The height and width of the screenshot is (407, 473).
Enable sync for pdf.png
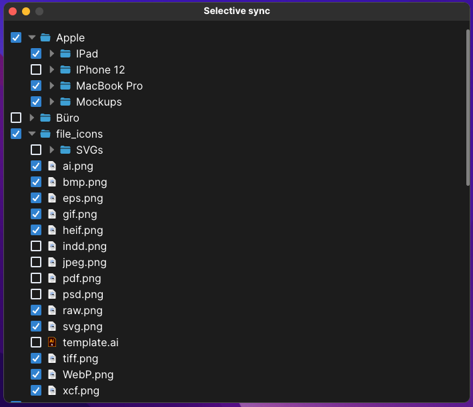[x=36, y=278]
